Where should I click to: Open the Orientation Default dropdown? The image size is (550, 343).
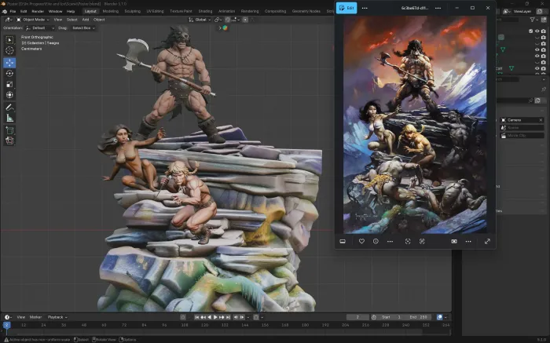click(x=40, y=28)
